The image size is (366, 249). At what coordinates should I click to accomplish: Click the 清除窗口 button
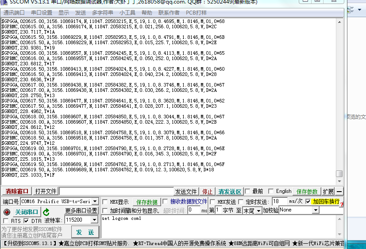tap(17, 191)
